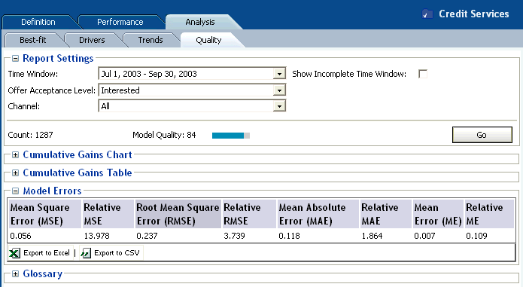Open the Trends sub-tab
Screen dimensions: 523x287
tap(151, 40)
